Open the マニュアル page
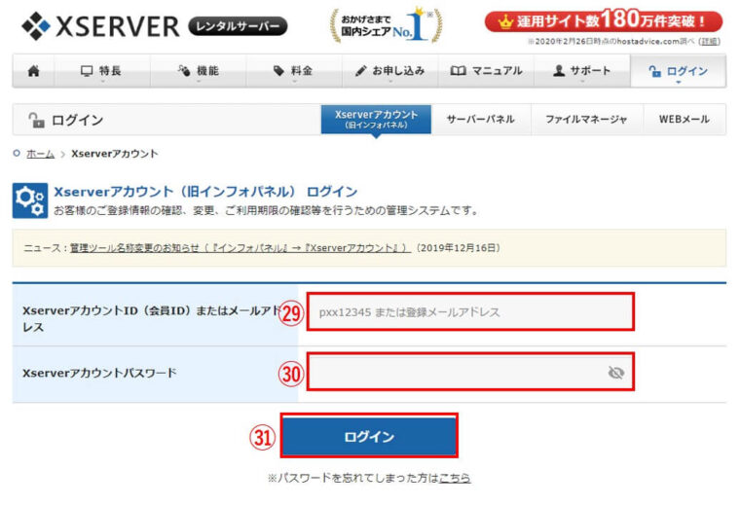The image size is (740, 506). tap(486, 71)
